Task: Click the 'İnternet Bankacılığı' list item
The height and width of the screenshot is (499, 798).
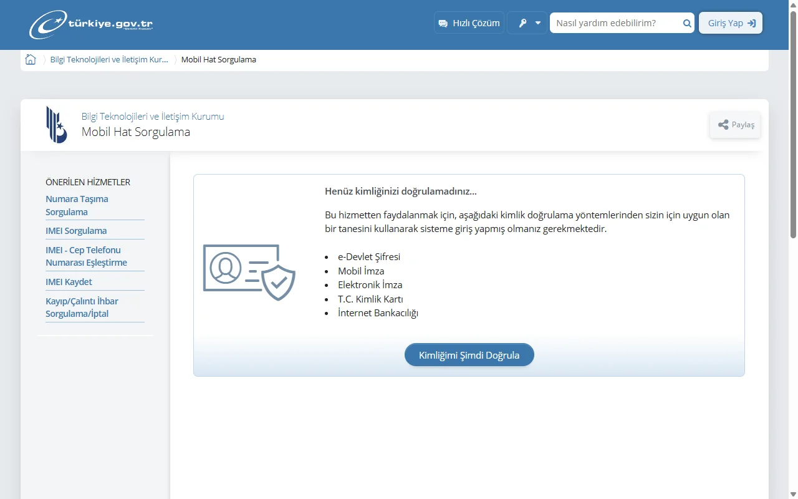Action: pos(378,312)
